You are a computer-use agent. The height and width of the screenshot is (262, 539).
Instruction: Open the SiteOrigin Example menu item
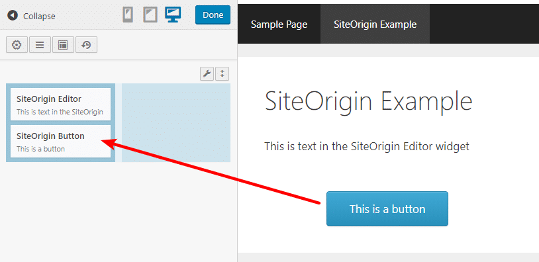click(375, 24)
